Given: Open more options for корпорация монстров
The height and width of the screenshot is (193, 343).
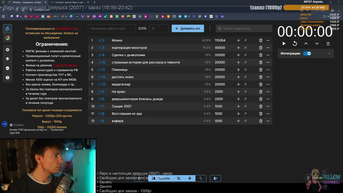Looking at the screenshot, I should 268,48.
